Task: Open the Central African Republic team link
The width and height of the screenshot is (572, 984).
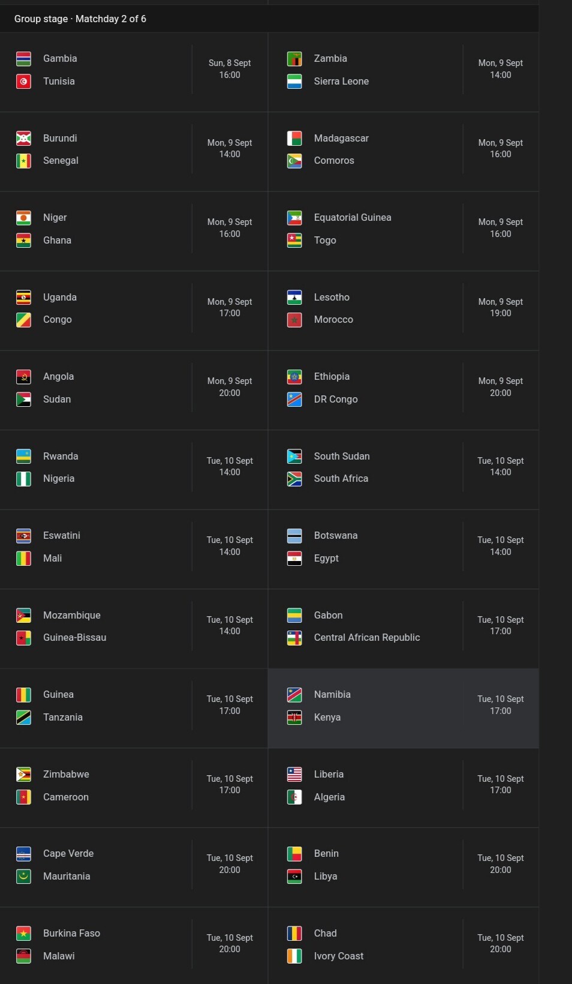Action: pyautogui.click(x=367, y=638)
